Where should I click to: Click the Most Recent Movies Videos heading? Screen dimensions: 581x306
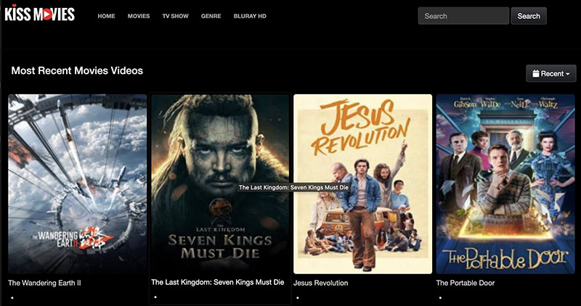coord(77,70)
